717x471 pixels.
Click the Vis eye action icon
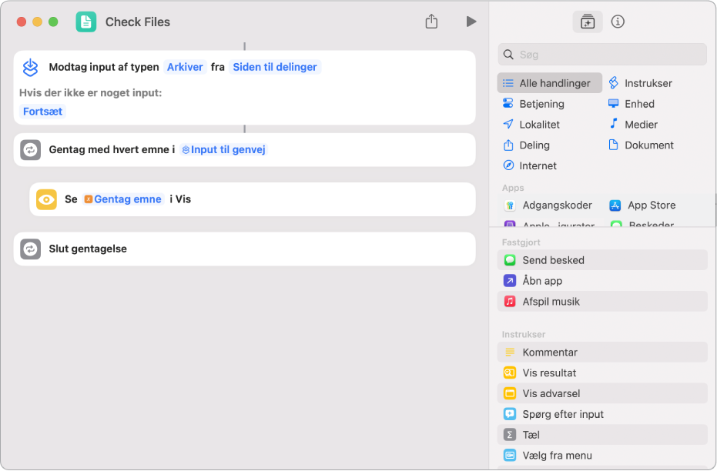46,199
